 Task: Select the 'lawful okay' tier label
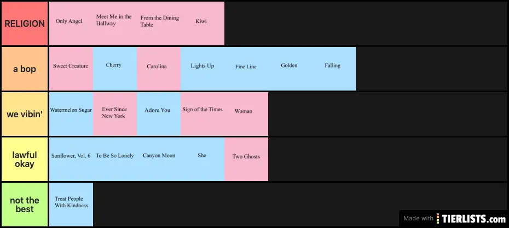click(25, 159)
